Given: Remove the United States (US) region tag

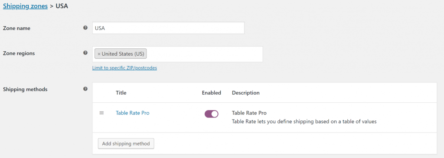Looking at the screenshot, I should tap(99, 54).
